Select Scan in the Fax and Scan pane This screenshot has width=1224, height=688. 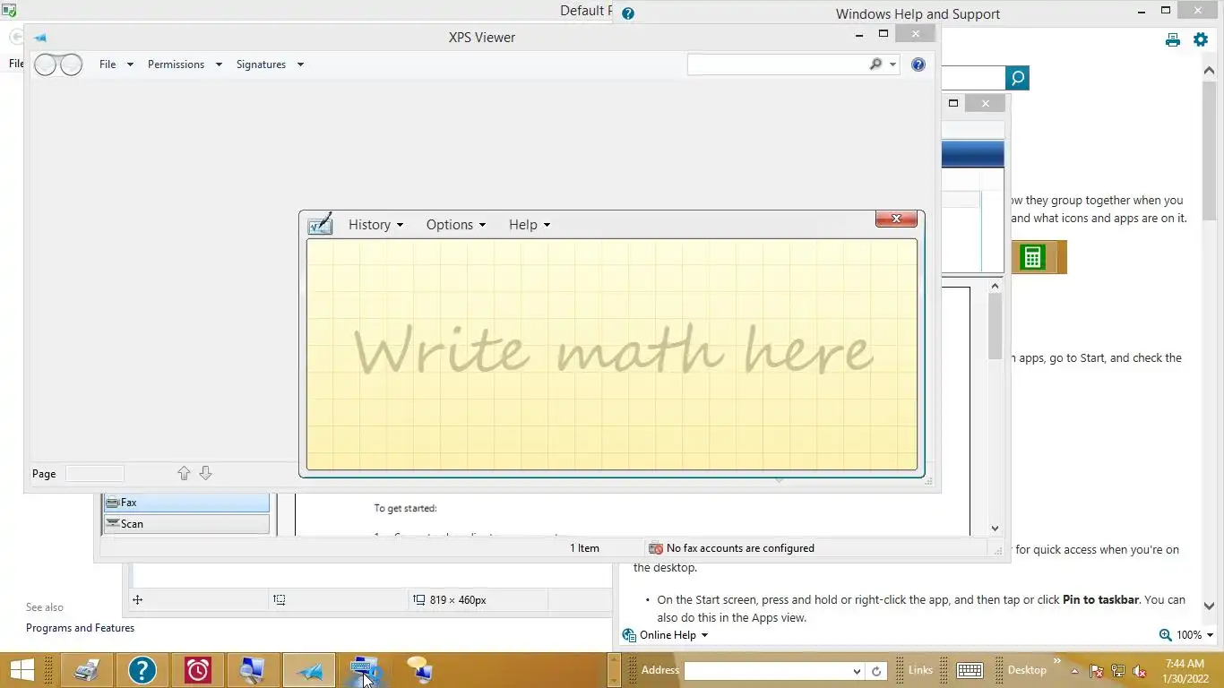coord(186,524)
